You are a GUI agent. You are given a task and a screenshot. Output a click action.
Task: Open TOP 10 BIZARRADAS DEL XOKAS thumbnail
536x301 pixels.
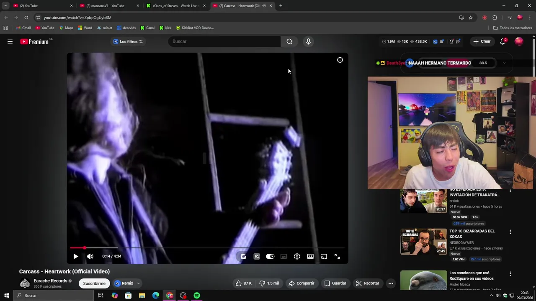point(423,242)
